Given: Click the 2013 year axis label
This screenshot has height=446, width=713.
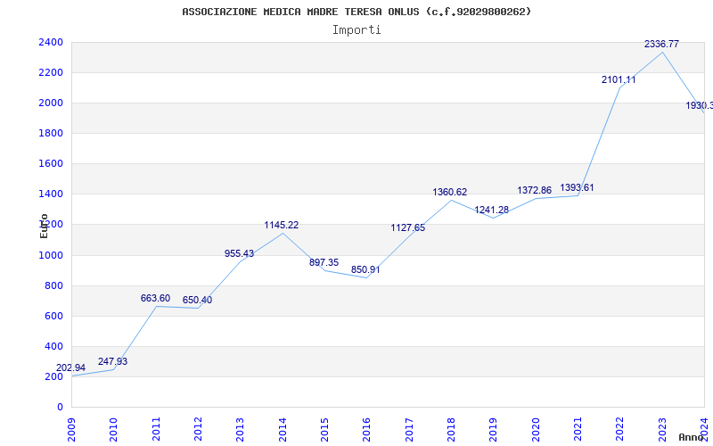Looking at the screenshot, I should (240, 429).
